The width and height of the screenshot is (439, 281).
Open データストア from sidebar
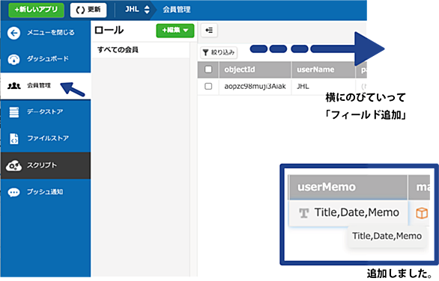pos(46,112)
